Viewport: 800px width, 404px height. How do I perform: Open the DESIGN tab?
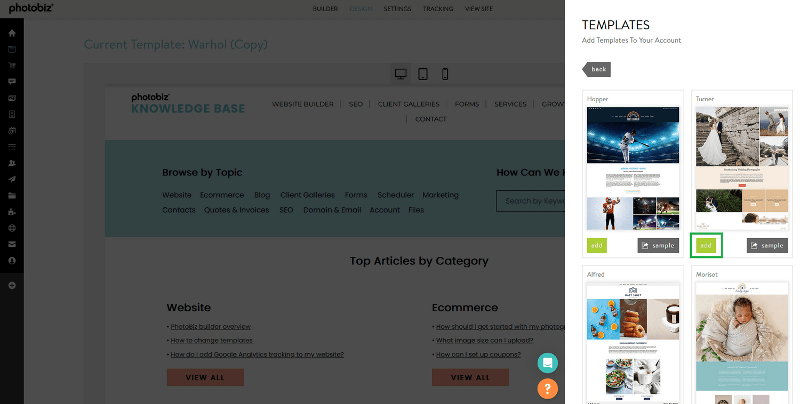pyautogui.click(x=361, y=9)
